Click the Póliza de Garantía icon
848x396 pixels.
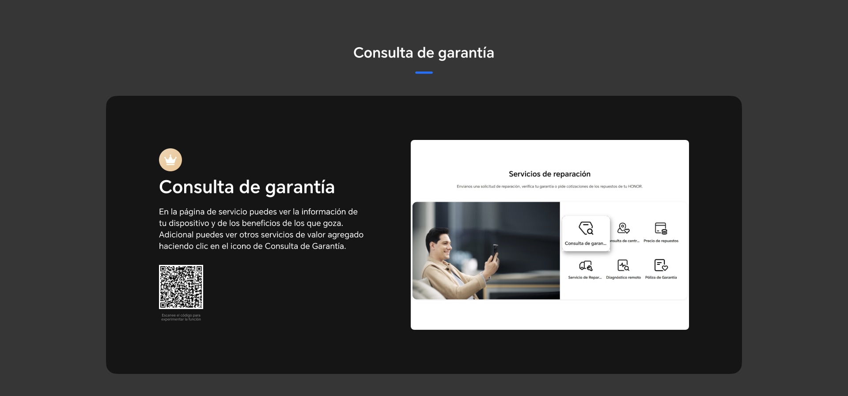click(661, 265)
